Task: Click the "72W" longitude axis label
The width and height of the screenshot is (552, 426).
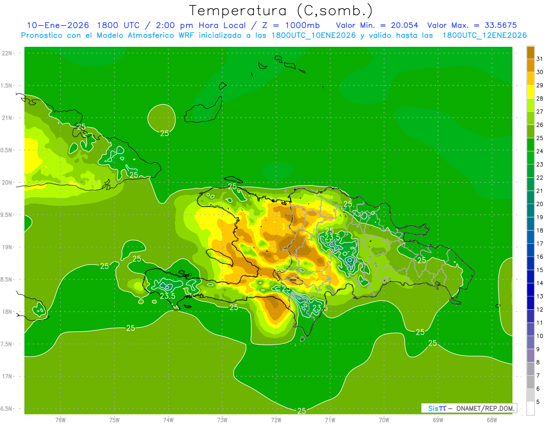Action: click(276, 420)
